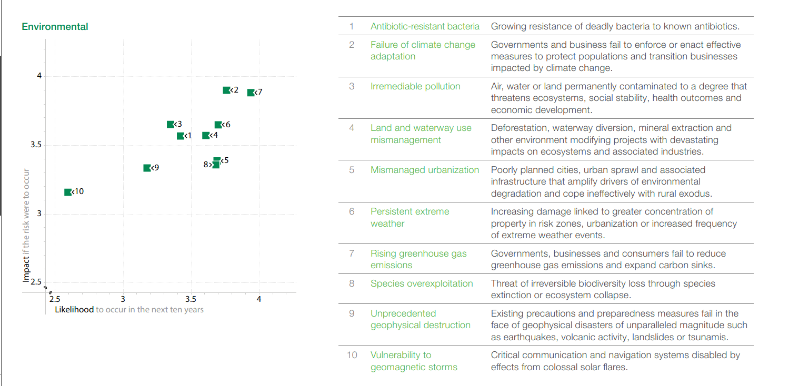
Task: Select Persistent extreme weather entry
Action: (x=410, y=218)
